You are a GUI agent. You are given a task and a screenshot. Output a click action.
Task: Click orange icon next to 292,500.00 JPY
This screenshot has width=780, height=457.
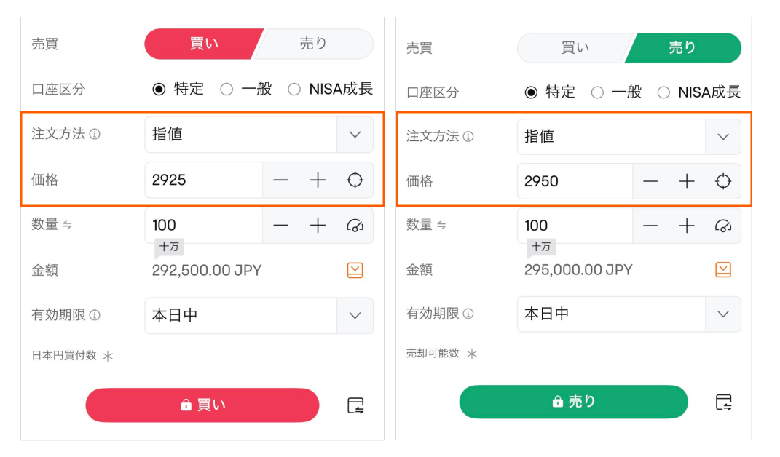pyautogui.click(x=355, y=271)
